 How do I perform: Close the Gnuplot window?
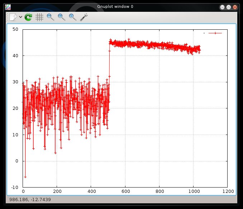[x=235, y=7]
